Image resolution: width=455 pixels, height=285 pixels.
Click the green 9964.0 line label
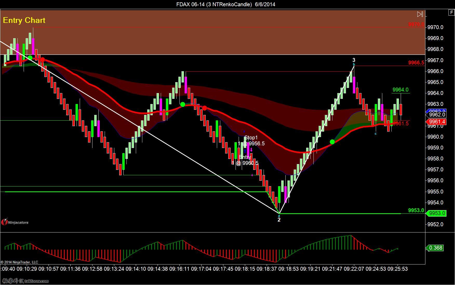click(400, 90)
